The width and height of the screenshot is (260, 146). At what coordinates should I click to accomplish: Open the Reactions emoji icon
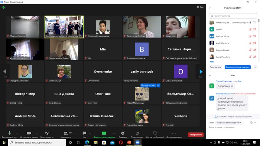123,133
